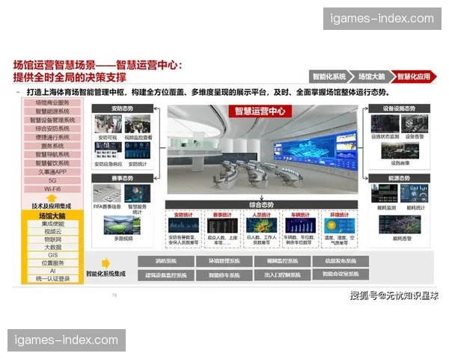Click the 视频云 box

point(53,231)
